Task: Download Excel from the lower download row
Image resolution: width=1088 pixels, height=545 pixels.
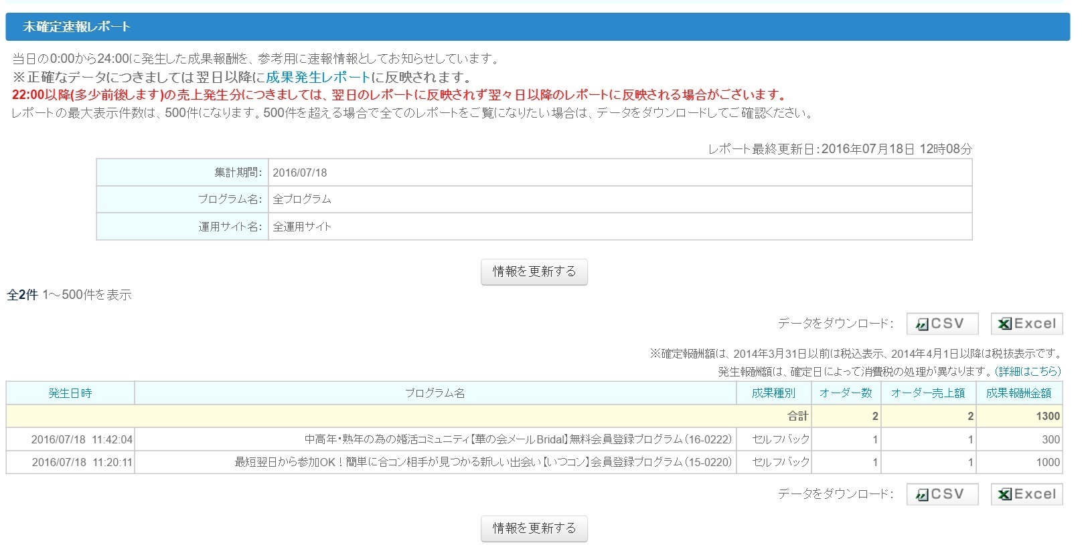Action: coord(1026,494)
